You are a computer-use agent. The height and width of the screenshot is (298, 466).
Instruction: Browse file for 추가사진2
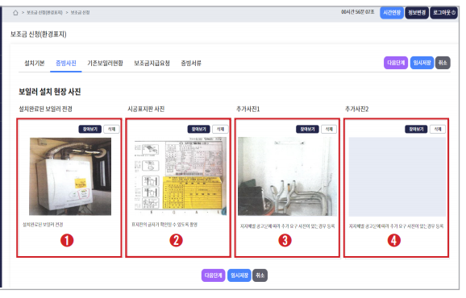click(416, 129)
